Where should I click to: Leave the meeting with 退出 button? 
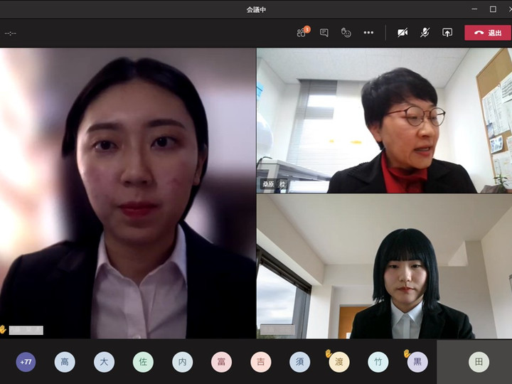coord(488,33)
